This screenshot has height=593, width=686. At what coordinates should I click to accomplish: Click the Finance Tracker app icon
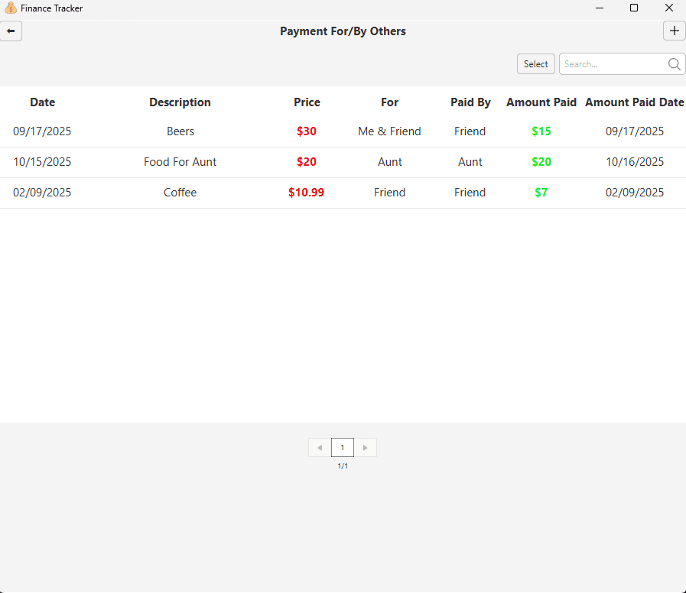pos(11,8)
